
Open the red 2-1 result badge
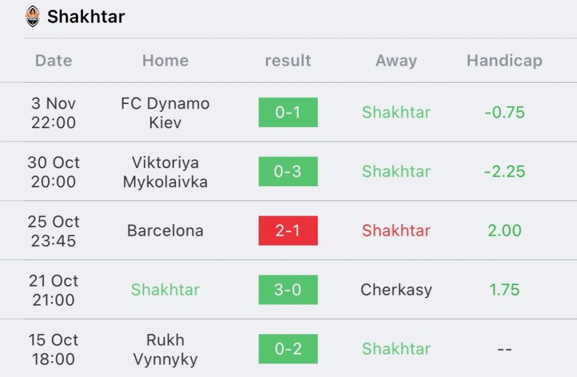pos(288,231)
